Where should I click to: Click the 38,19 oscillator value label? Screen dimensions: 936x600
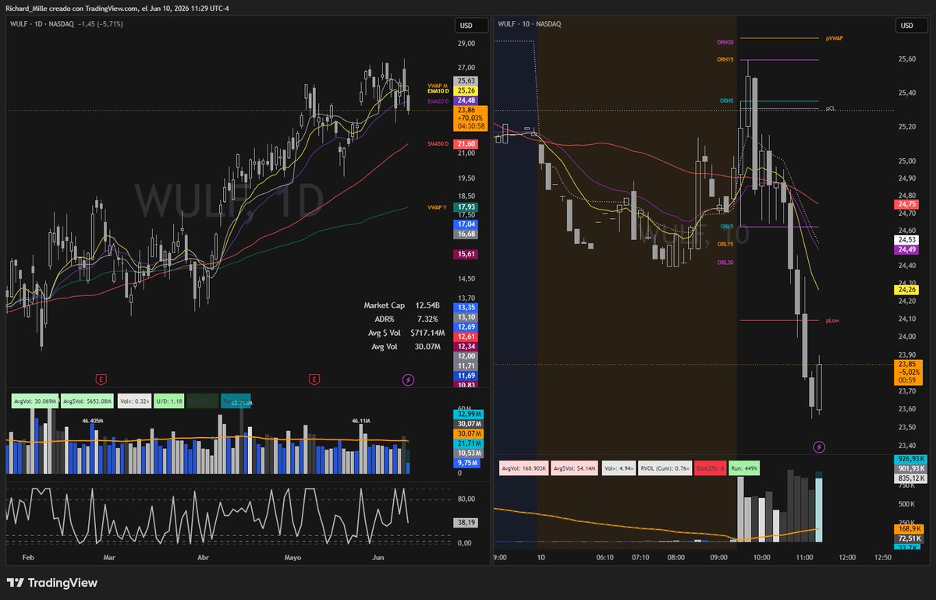click(466, 523)
